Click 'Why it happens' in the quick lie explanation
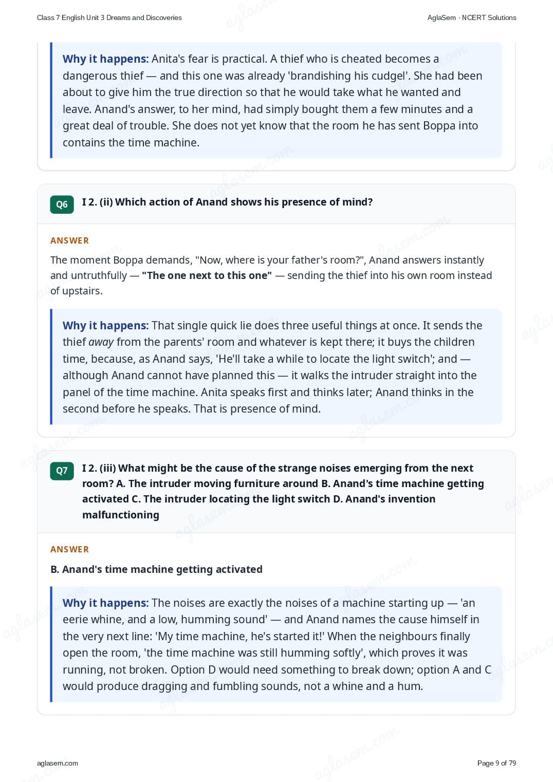Image resolution: width=553 pixels, height=782 pixels. pos(105,326)
